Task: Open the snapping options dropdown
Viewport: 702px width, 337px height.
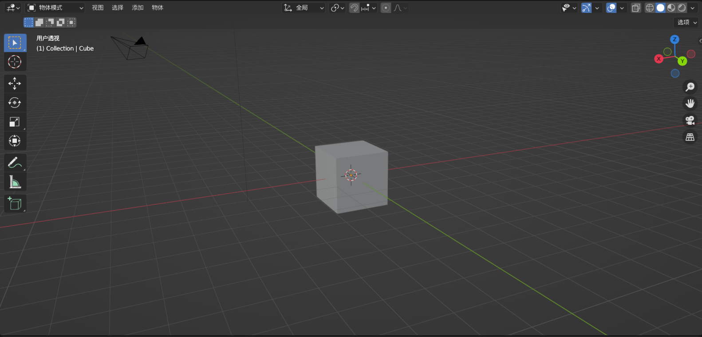Action: click(368, 8)
